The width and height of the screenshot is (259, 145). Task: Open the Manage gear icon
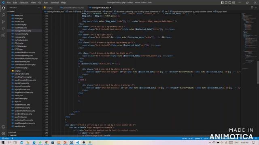click(x=3, y=133)
